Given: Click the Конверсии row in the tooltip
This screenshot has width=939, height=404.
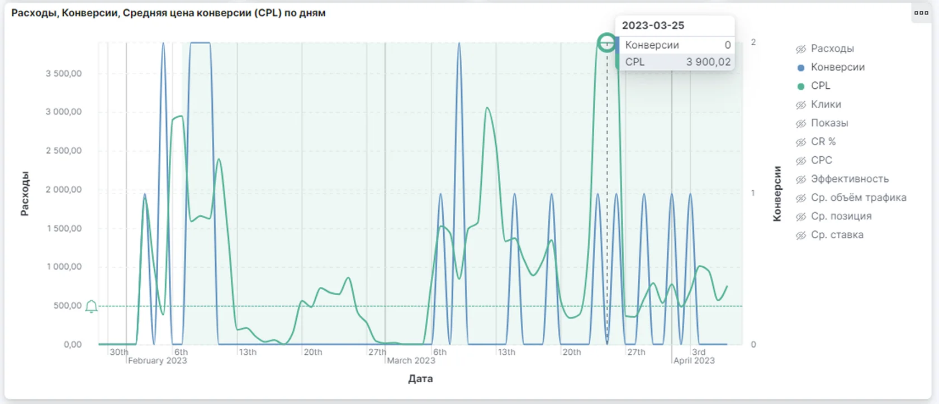Looking at the screenshot, I should coord(677,45).
